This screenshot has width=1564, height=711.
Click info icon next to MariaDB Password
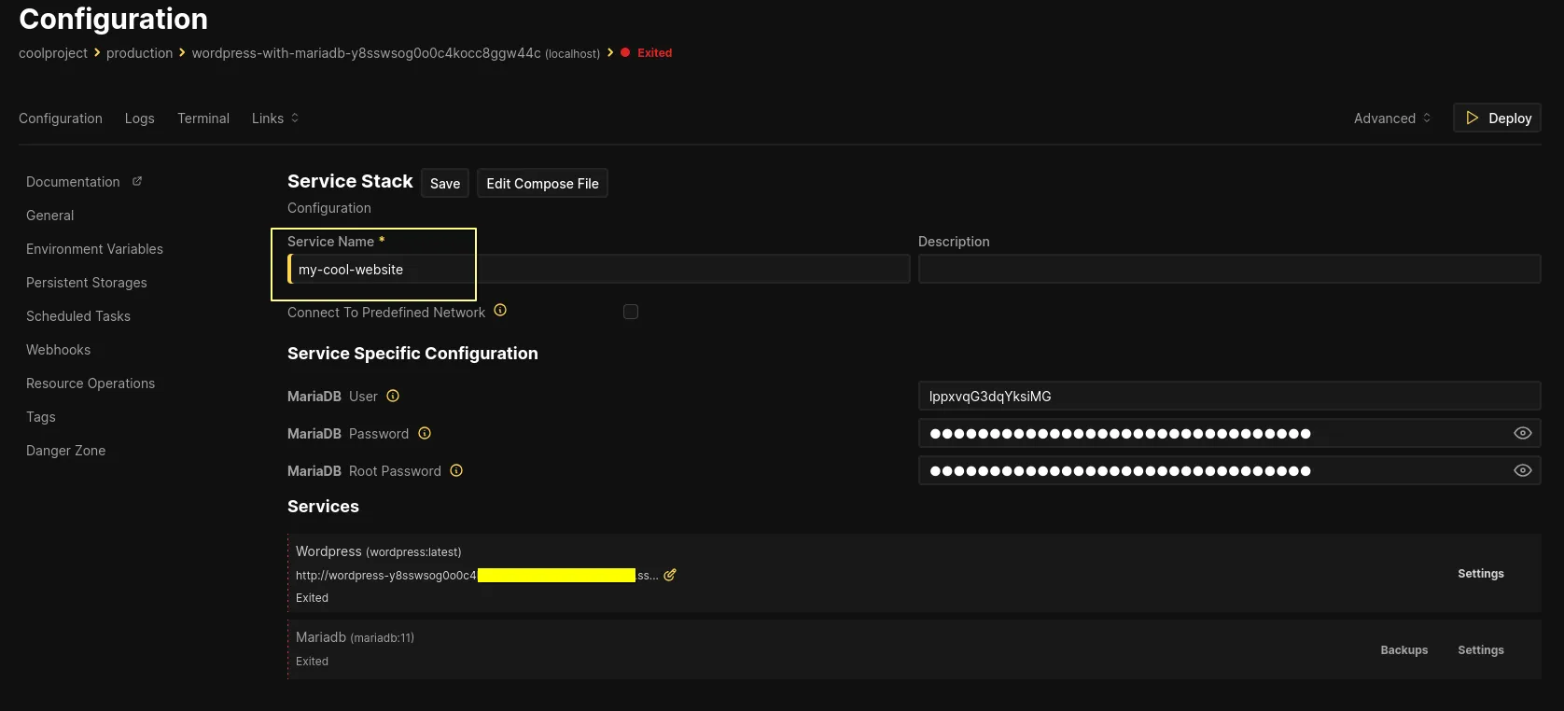pyautogui.click(x=425, y=433)
